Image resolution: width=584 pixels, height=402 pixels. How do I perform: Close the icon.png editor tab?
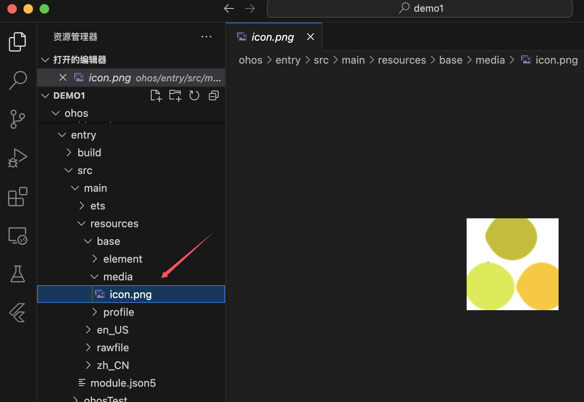[311, 37]
